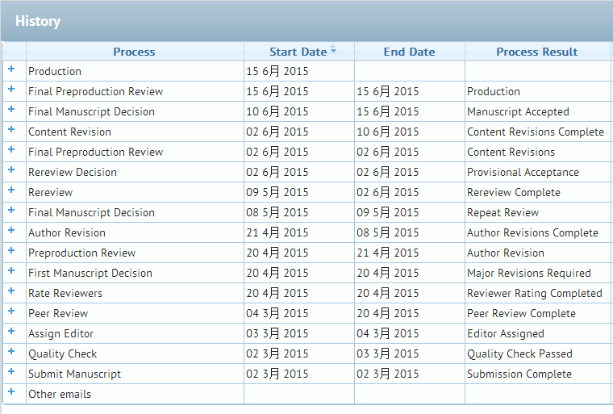Sort by the Process column header

[x=134, y=52]
